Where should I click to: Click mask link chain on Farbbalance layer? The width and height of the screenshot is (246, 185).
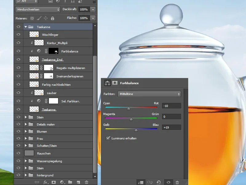coord(46,51)
